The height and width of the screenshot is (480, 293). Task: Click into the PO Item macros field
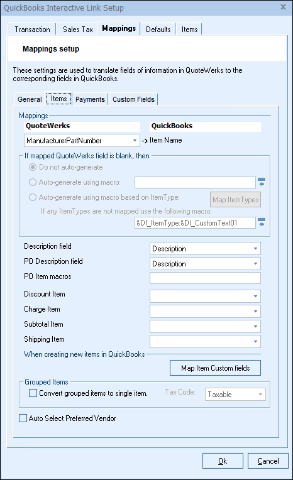click(x=206, y=278)
